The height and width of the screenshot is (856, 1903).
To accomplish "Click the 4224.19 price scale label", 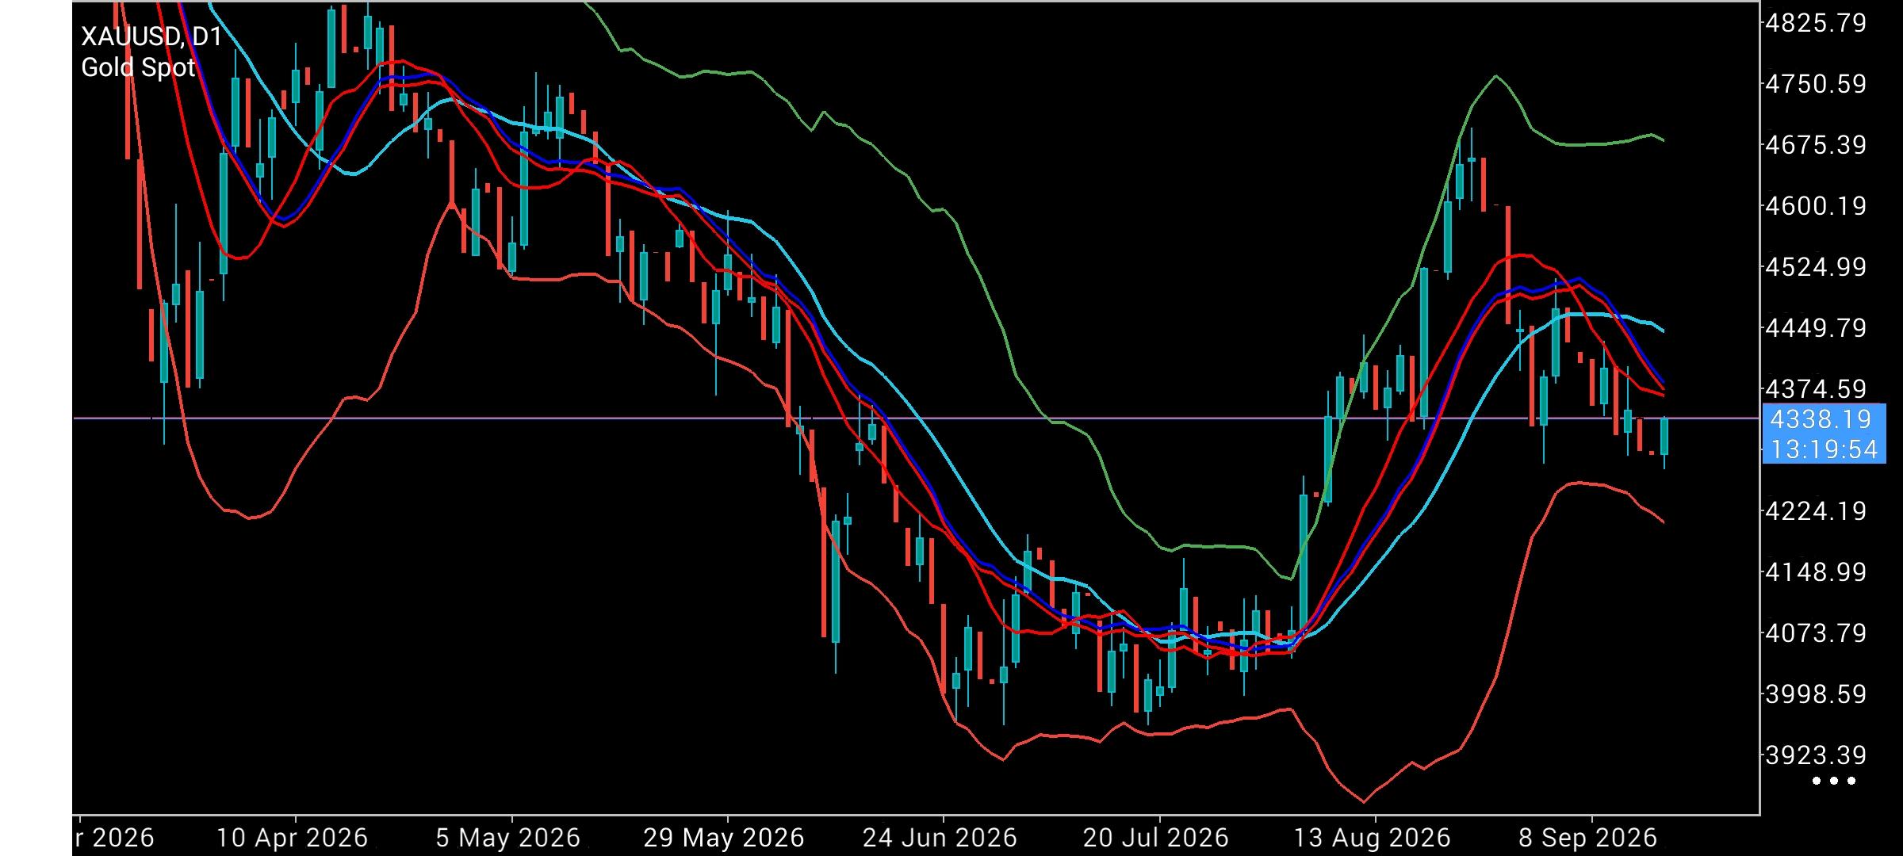I will [1816, 510].
